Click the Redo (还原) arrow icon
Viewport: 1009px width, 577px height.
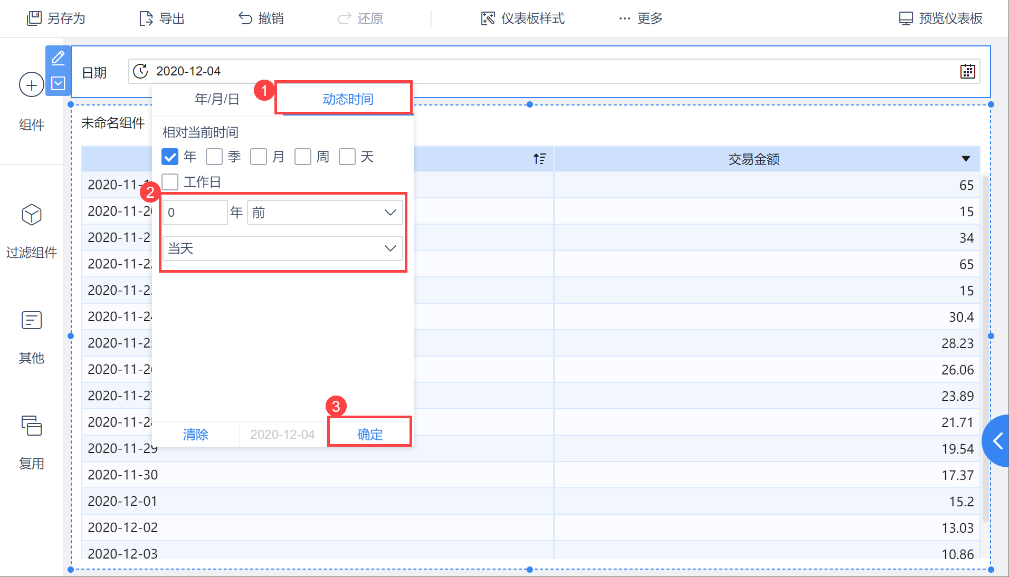[345, 18]
